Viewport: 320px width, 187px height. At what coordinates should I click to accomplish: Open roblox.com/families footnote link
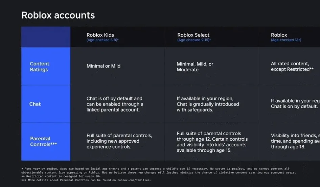click(x=134, y=180)
